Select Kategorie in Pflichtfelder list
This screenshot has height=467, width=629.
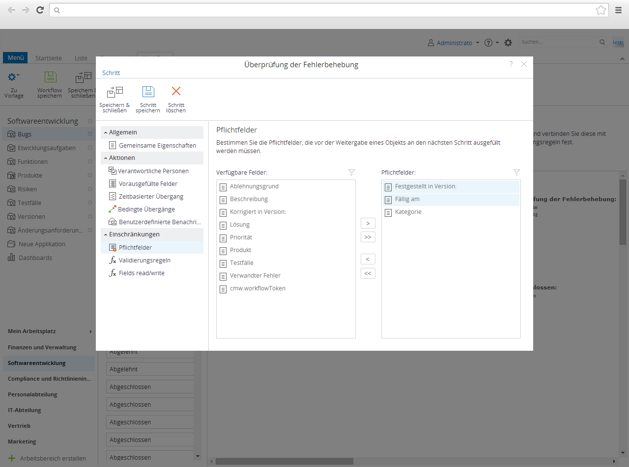click(451, 212)
